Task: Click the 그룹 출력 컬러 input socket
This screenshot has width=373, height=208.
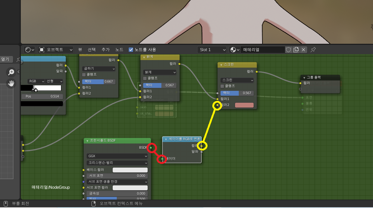Action: (300, 83)
